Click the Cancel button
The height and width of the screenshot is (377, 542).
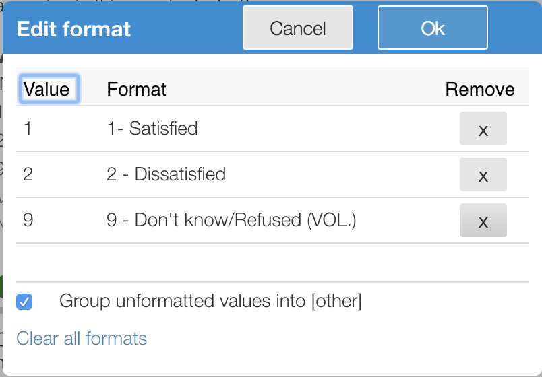point(297,28)
